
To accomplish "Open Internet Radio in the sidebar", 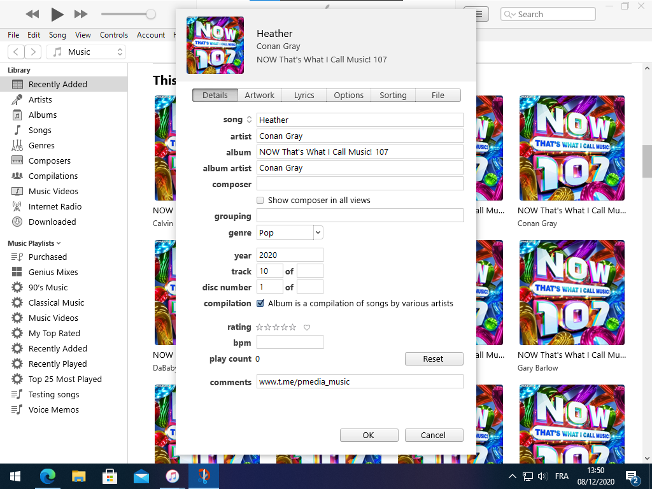I will click(64, 207).
